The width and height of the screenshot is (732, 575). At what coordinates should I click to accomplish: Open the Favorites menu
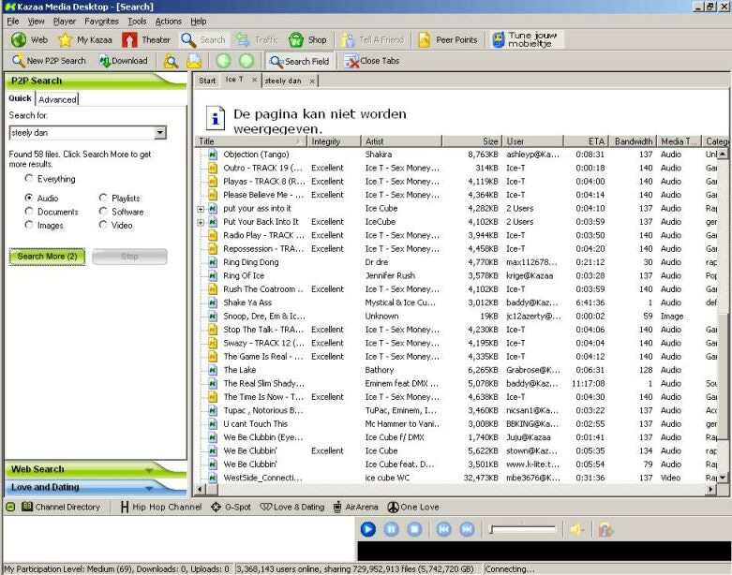(x=102, y=22)
